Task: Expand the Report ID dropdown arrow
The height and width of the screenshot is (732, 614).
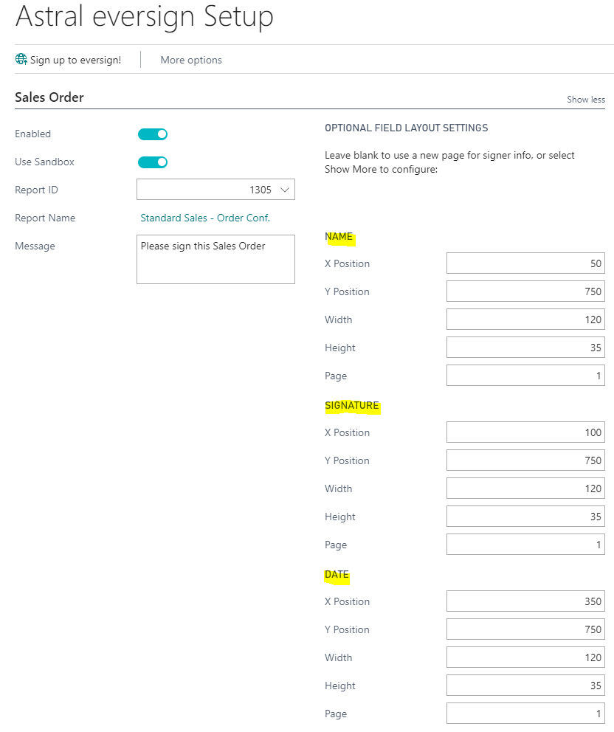Action: point(285,190)
